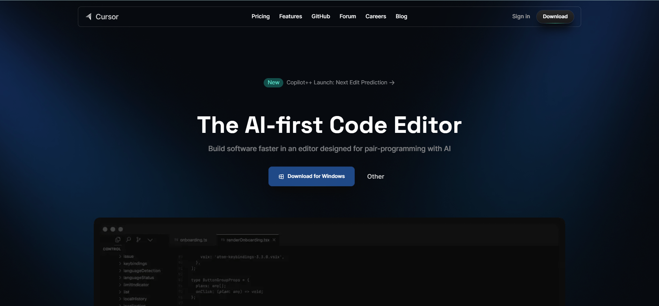Click the code line containing atom-keybindings vsix
Viewport: 659px width, 306px height.
242,257
